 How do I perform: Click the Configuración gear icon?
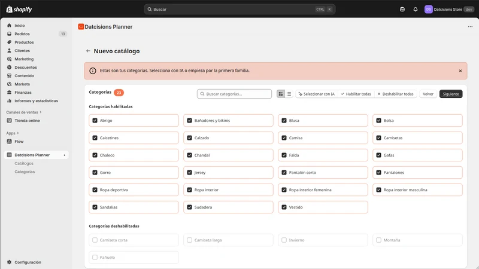[9, 262]
